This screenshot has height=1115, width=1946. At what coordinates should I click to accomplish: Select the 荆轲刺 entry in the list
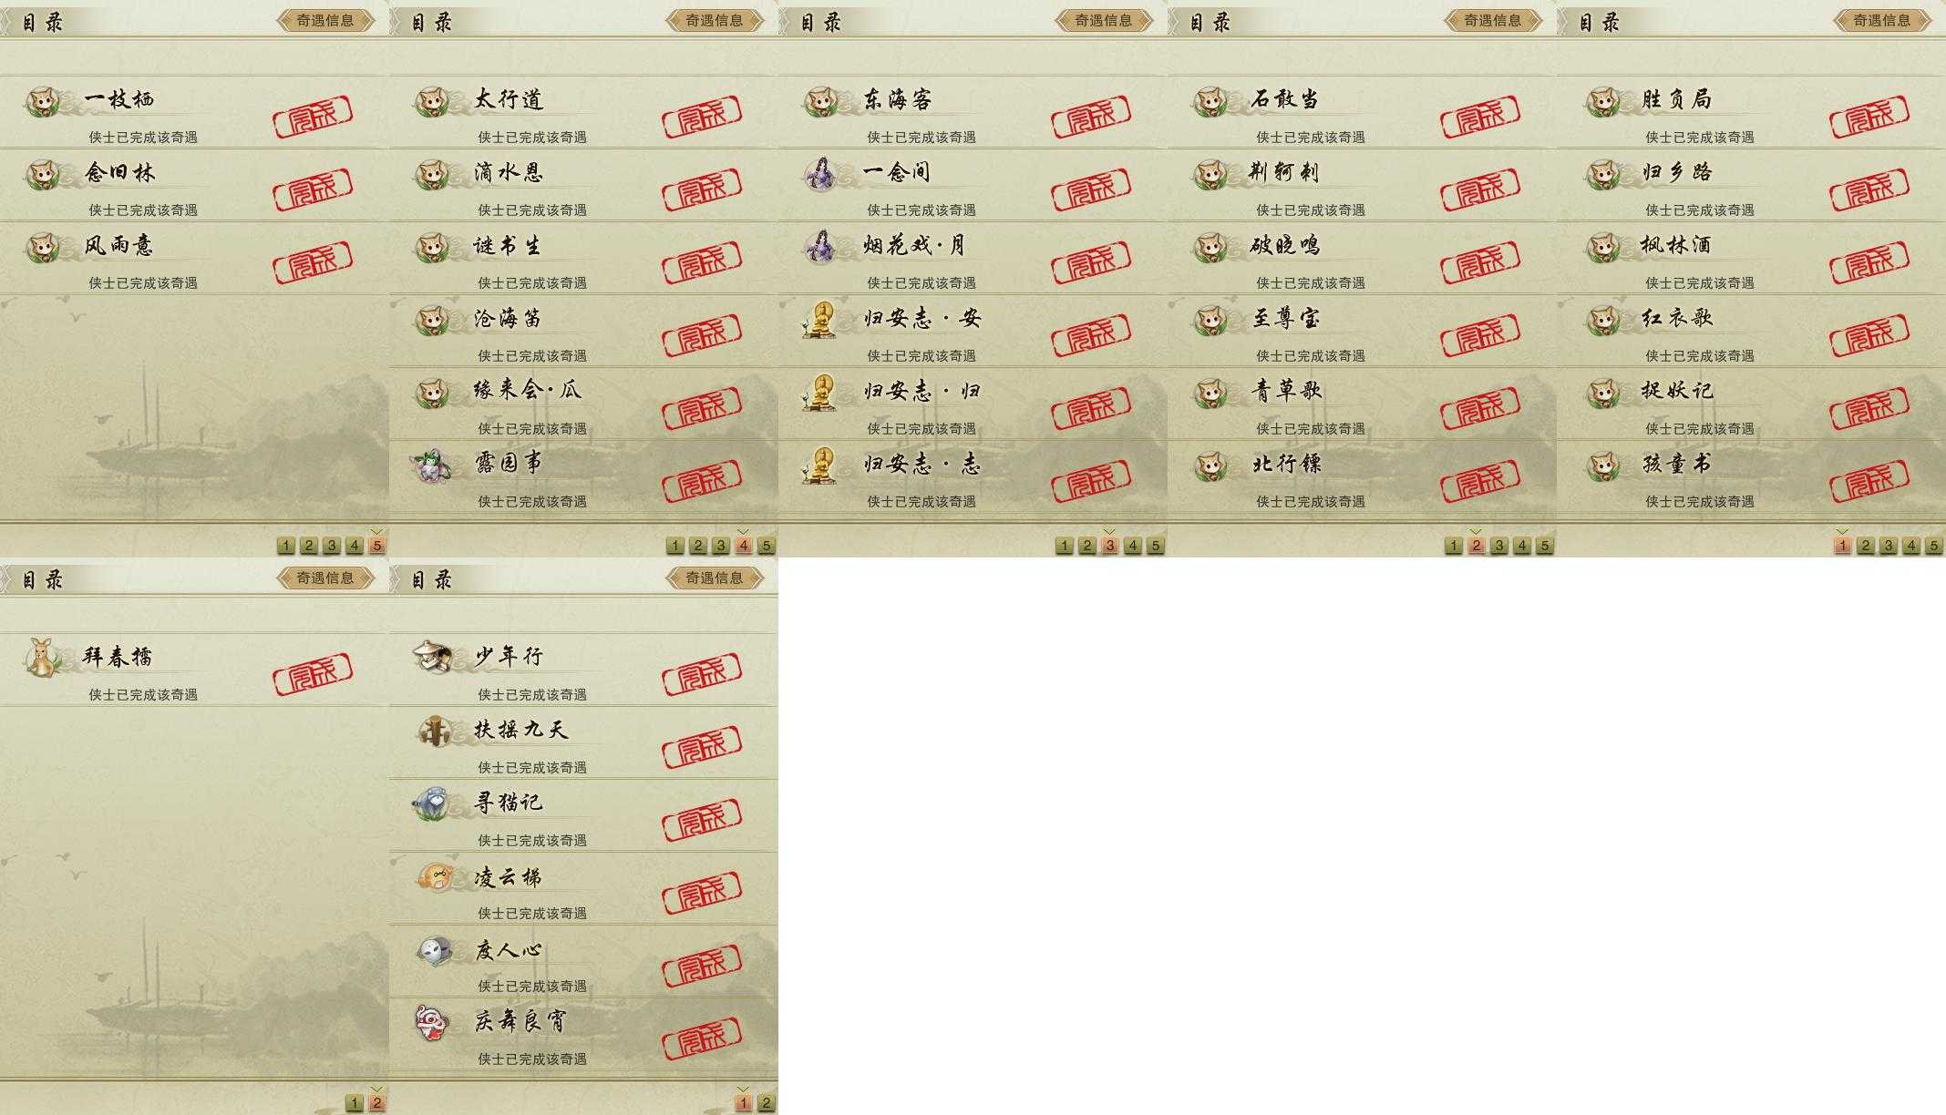click(x=1362, y=185)
